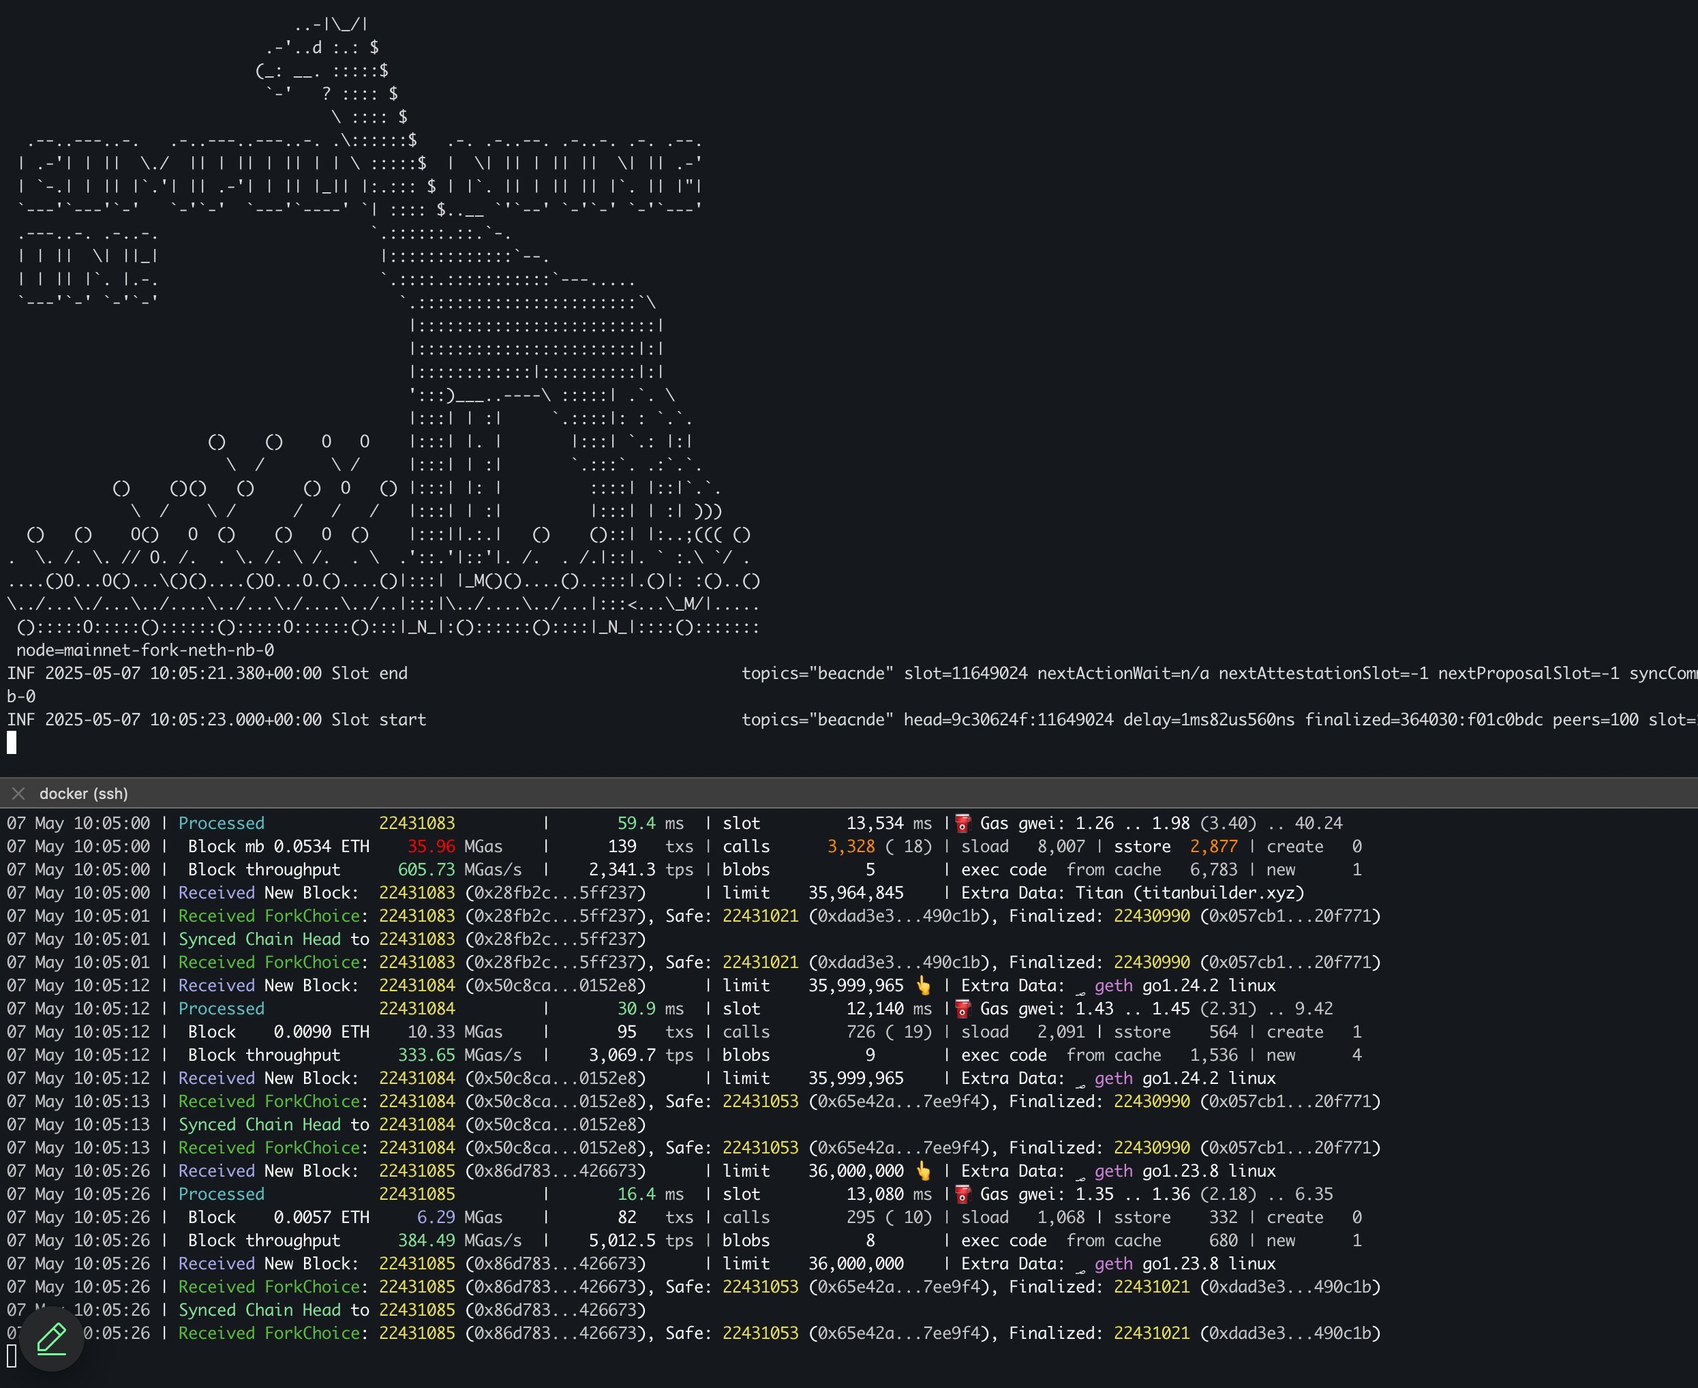Image resolution: width=1698 pixels, height=1388 pixels.
Task: Click the sload 1,068 value
Action: (1061, 1218)
